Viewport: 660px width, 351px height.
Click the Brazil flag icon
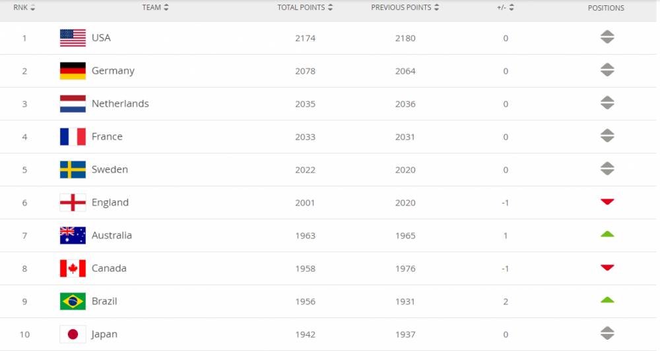point(73,302)
